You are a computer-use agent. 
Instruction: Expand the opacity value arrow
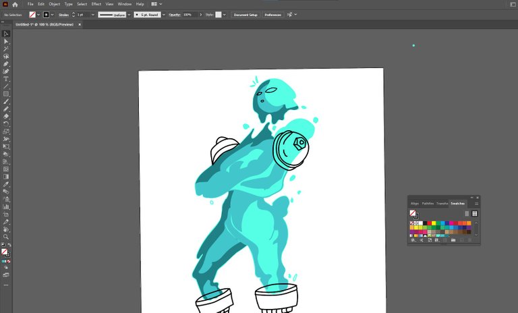[x=200, y=15]
